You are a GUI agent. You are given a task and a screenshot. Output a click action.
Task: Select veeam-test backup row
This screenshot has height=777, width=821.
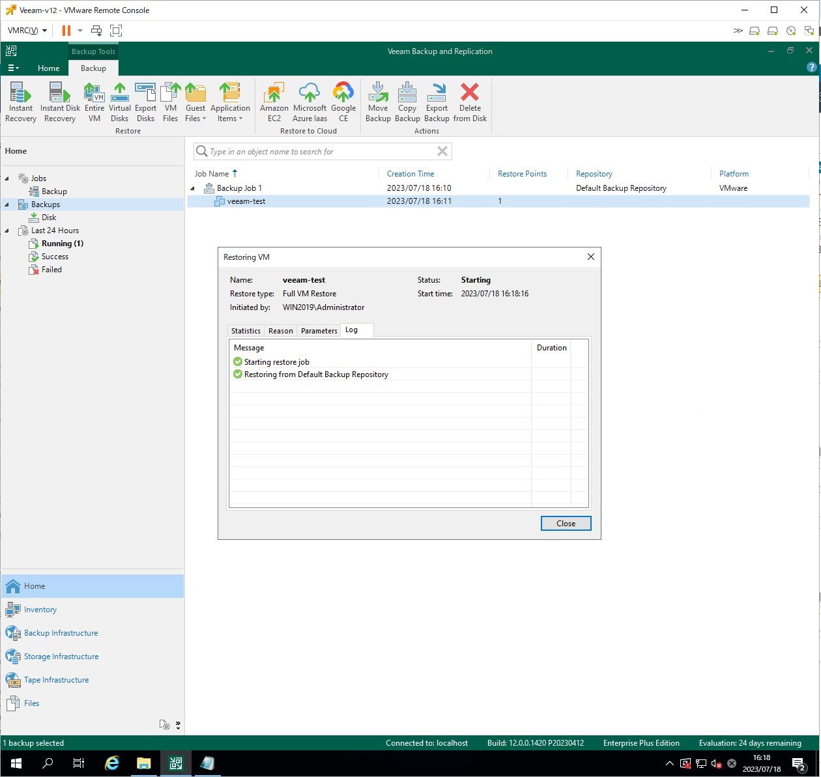pos(498,201)
